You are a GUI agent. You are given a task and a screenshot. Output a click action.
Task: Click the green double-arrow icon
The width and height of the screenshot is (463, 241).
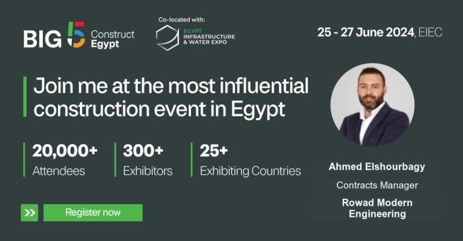30,213
